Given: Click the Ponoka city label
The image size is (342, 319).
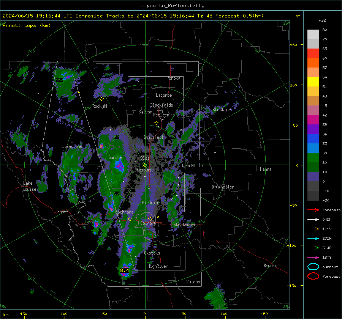Looking at the screenshot, I should (173, 78).
